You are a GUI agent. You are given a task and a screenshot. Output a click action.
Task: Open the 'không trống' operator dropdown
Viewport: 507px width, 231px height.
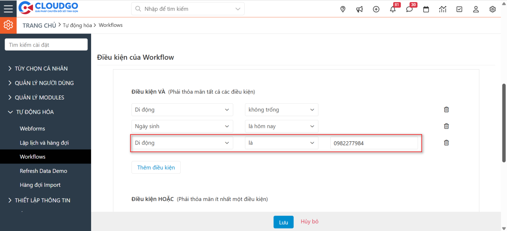(282, 110)
